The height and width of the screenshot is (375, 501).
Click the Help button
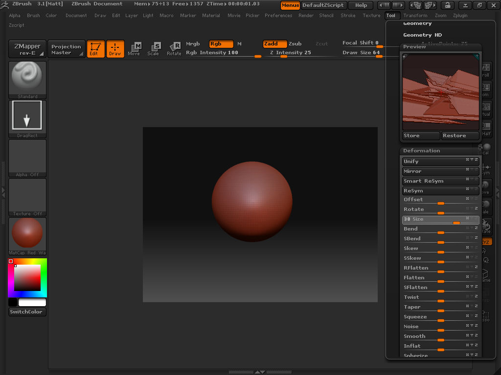click(361, 5)
